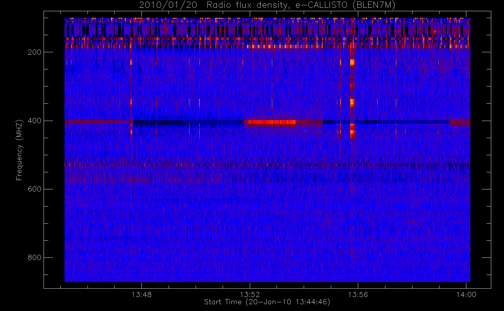
Task: Click the vertical burst feature near 13:56
Action: point(352,93)
